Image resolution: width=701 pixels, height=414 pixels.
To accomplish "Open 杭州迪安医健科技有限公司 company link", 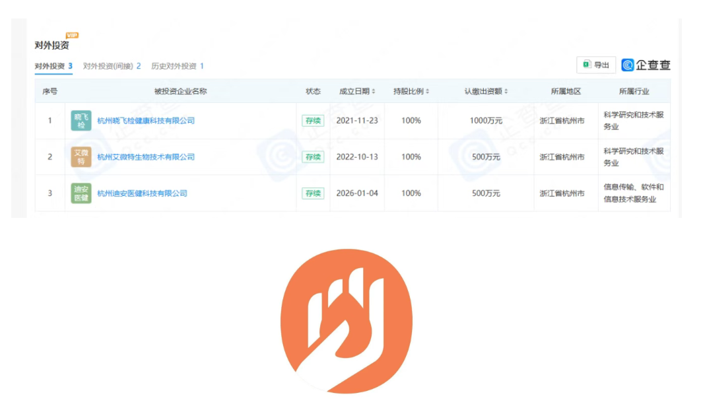I will [x=142, y=193].
